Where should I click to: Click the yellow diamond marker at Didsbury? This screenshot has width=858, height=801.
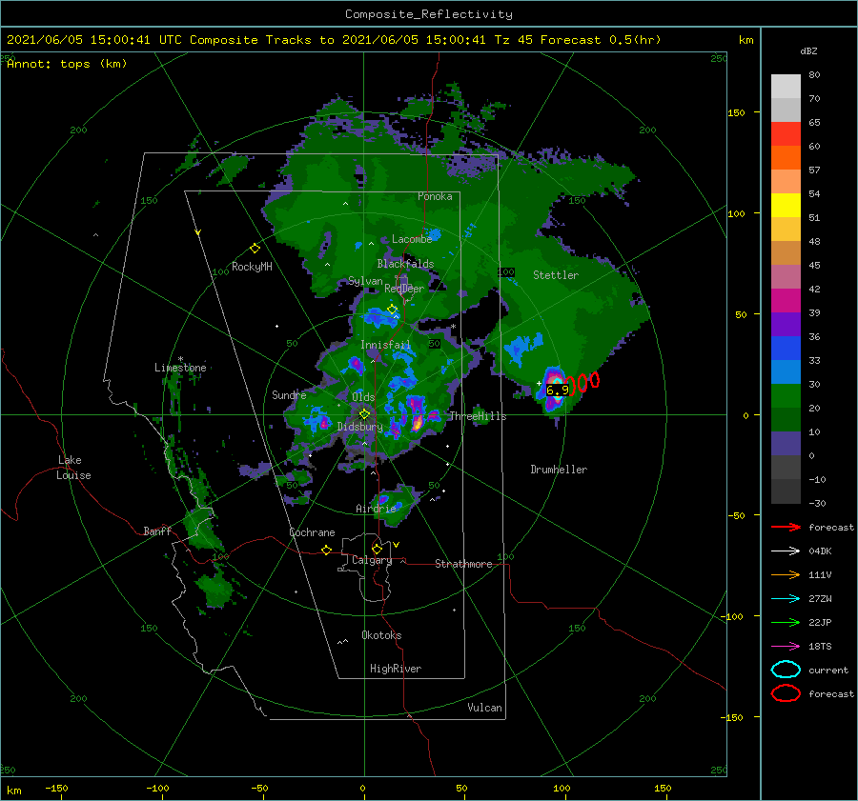click(364, 414)
